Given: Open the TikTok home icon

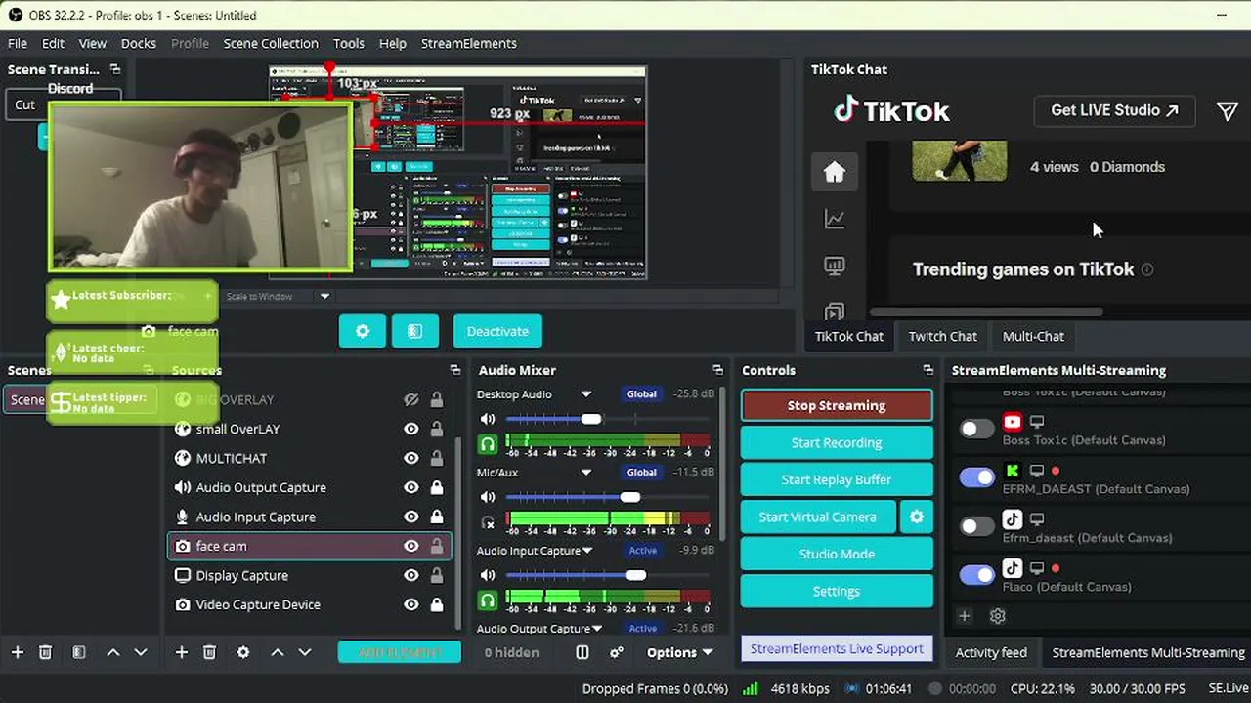Looking at the screenshot, I should click(834, 172).
